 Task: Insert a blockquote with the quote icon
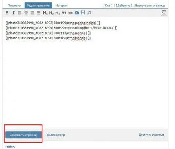click(x=64, y=13)
